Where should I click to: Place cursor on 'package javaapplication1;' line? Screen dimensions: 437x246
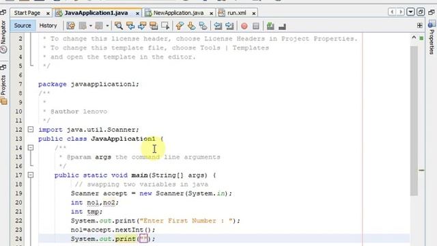coord(88,84)
